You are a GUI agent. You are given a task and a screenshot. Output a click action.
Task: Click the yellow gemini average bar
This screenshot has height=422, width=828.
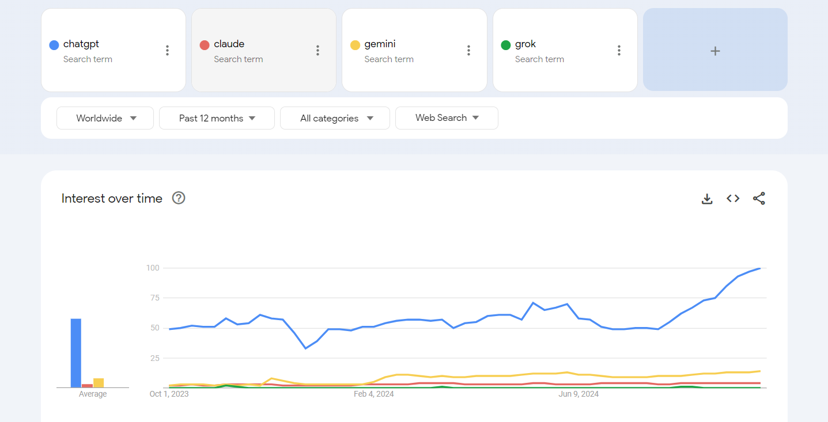click(x=99, y=383)
